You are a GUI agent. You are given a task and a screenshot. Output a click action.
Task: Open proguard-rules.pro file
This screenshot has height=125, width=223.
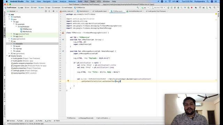(29, 66)
